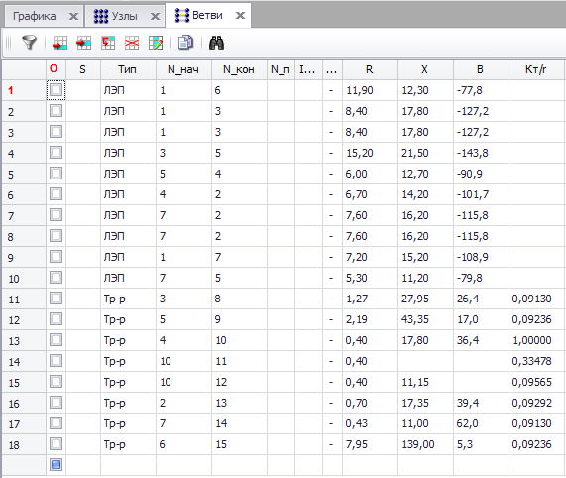Toggle the O checkbox in row 6
The height and width of the screenshot is (478, 566).
(56, 193)
